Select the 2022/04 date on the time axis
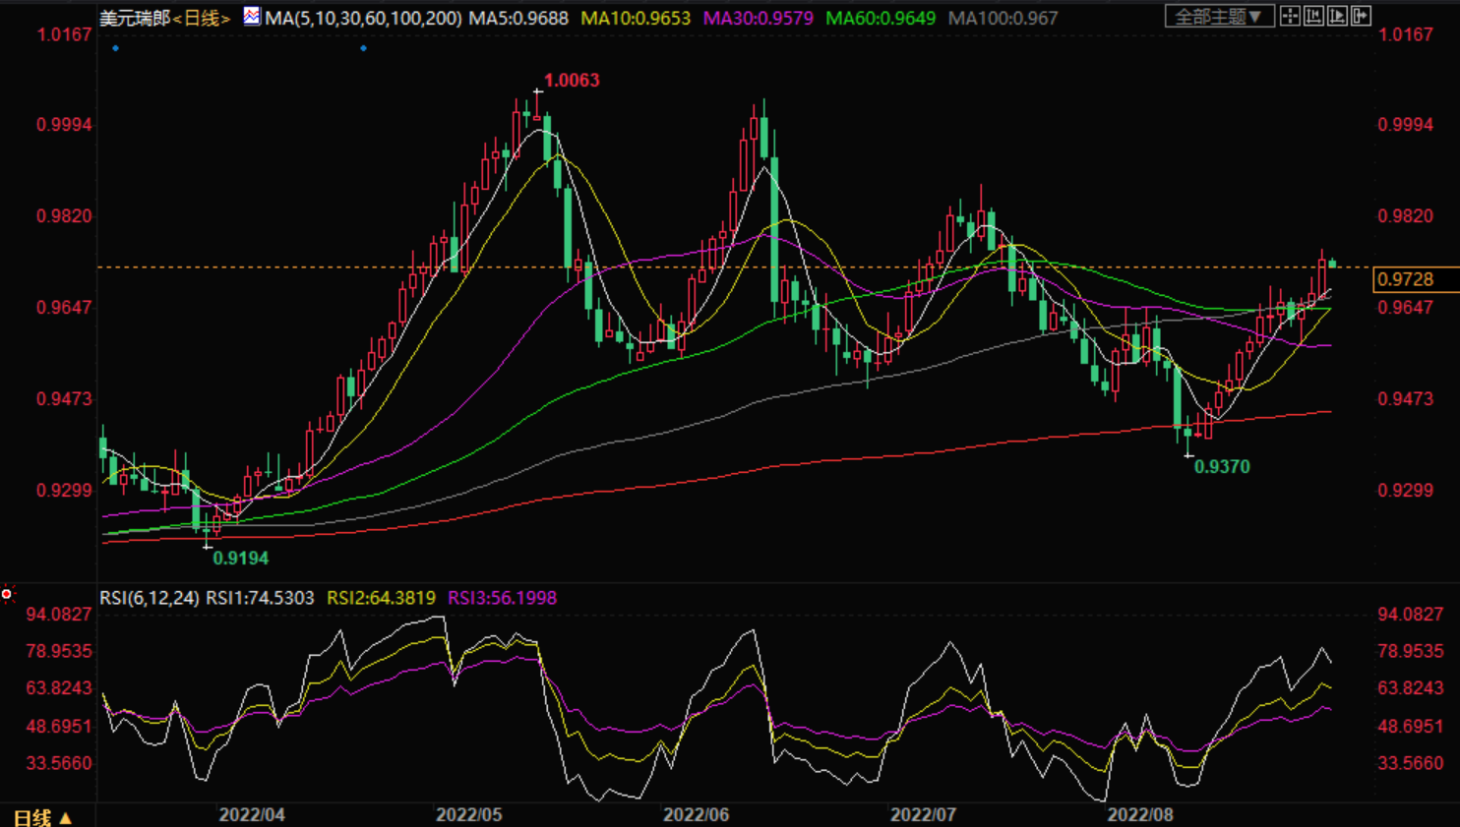The image size is (1460, 827). tap(252, 815)
